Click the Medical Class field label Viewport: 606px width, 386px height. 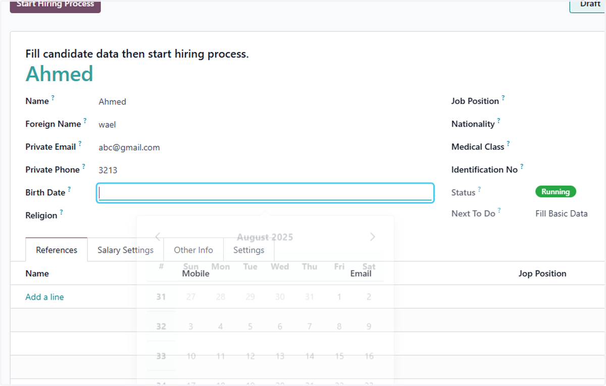[478, 147]
